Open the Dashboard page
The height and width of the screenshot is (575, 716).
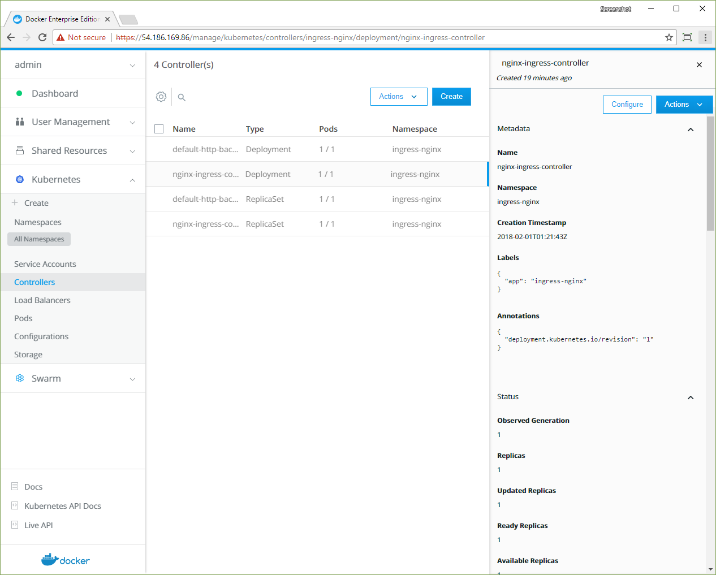coord(55,93)
